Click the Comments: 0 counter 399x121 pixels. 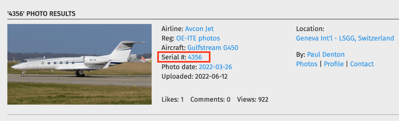click(x=210, y=99)
